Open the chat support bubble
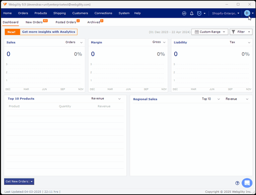This screenshot has width=256, height=195. (247, 183)
